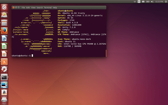The width and height of the screenshot is (168, 105).
Task: Open the 12:25 PM clock calendar
Action: 159,2
